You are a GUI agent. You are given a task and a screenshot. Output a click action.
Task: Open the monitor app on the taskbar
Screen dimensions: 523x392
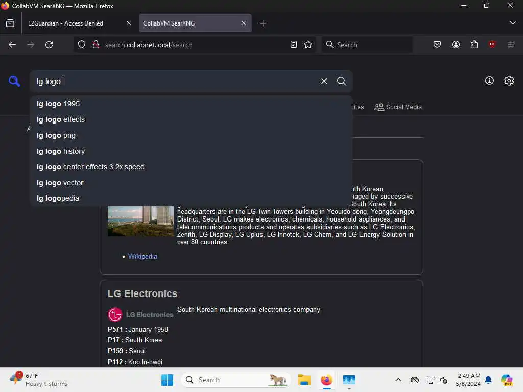[x=349, y=380]
